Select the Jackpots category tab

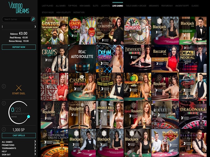point(105,6)
